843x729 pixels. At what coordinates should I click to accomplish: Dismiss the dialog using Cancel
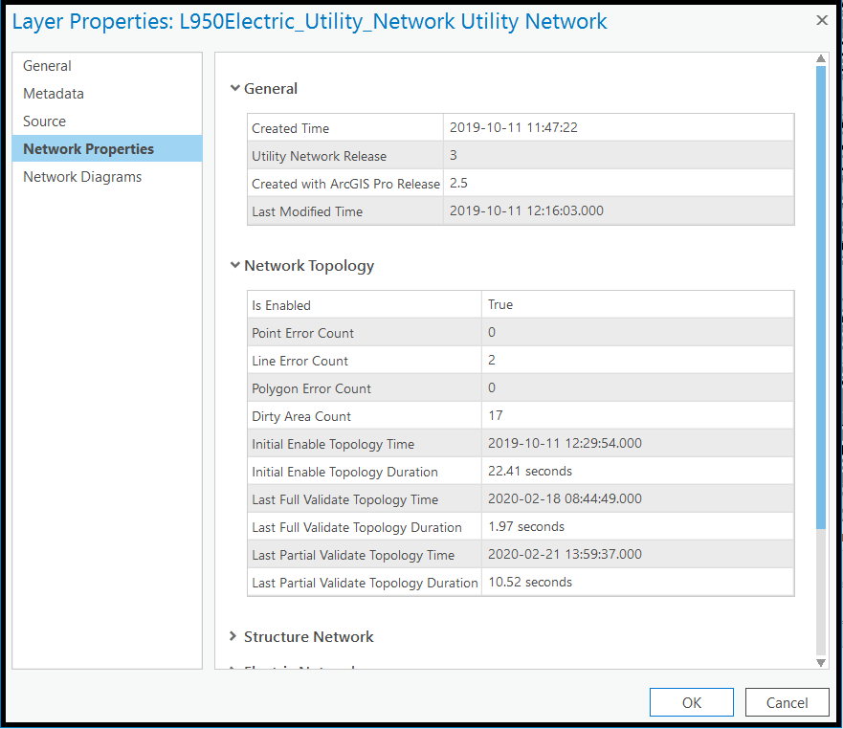click(x=787, y=701)
